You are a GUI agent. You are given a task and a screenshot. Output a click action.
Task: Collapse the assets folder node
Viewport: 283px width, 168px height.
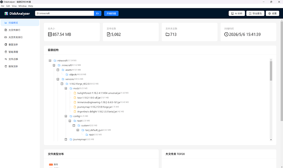pyautogui.click(x=58, y=70)
